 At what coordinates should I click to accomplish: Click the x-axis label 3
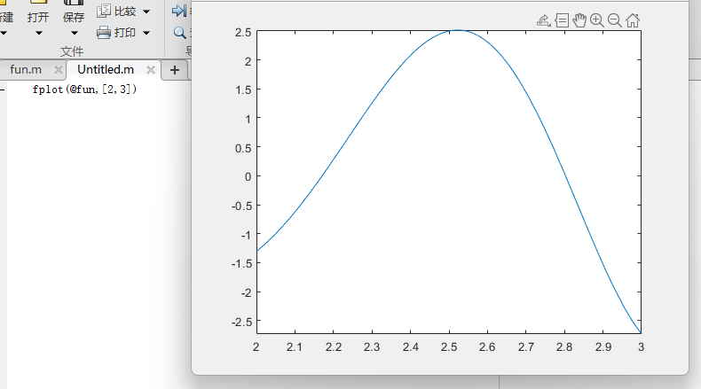641,347
